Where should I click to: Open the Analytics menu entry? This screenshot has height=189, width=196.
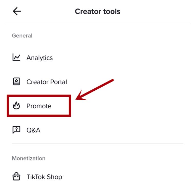(x=40, y=58)
